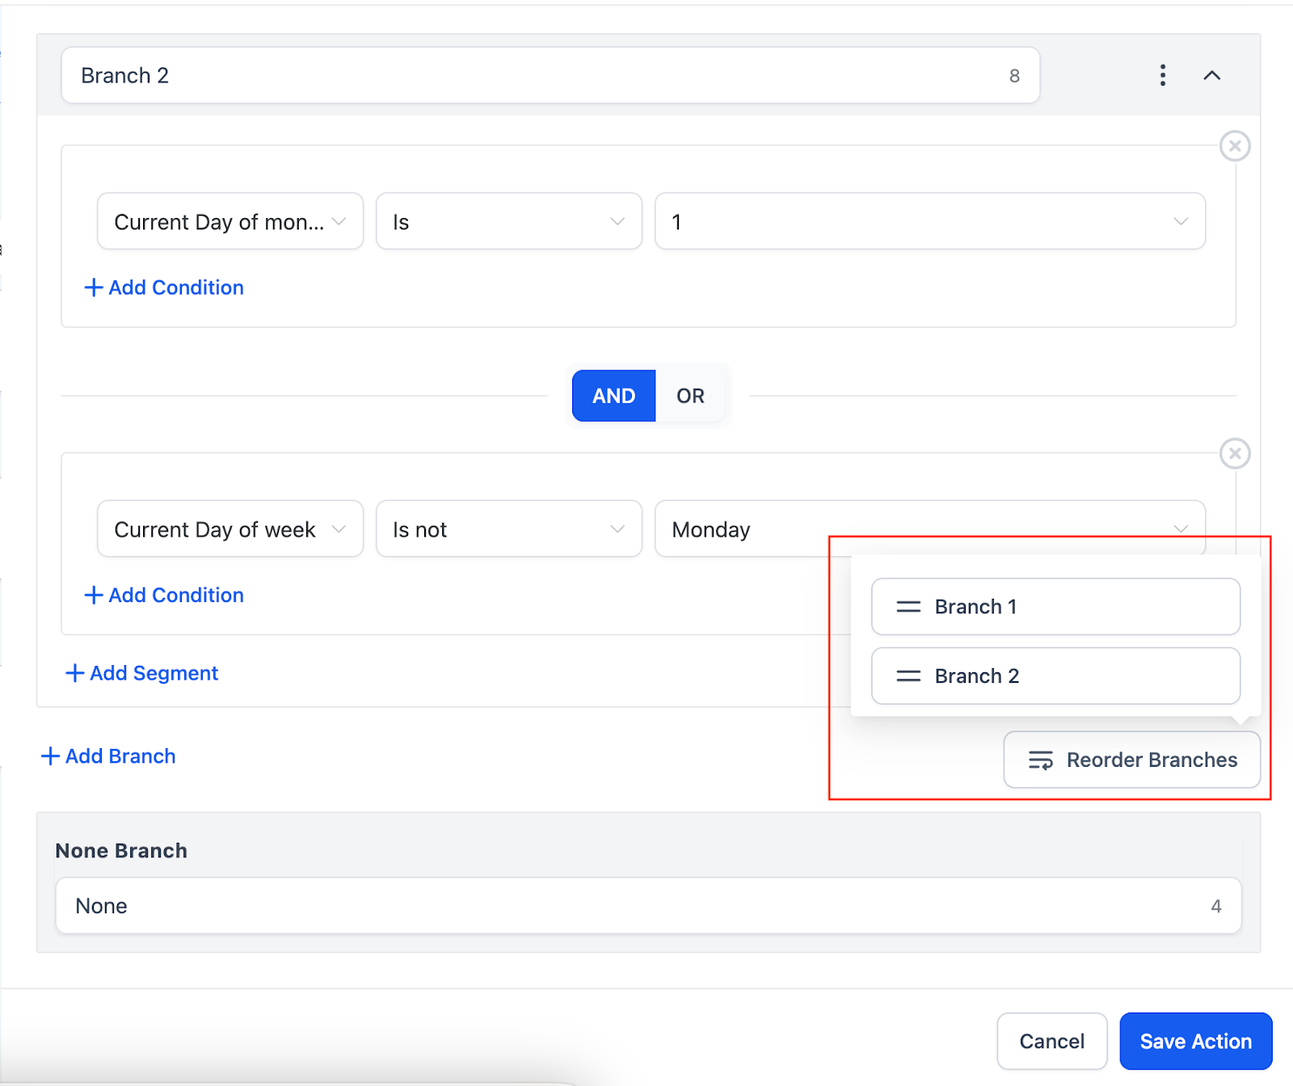The width and height of the screenshot is (1293, 1086).
Task: Click the Branch 2 name input field
Action: click(x=550, y=75)
